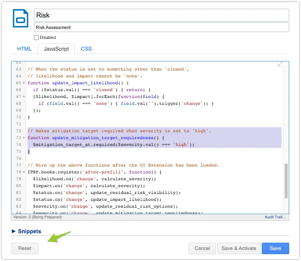Click the comment 'When the status is set' line

tap(108, 69)
